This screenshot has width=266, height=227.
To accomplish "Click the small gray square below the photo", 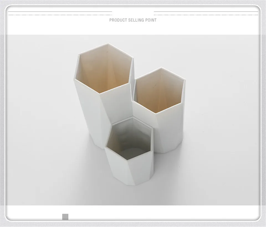I will pos(65,217).
